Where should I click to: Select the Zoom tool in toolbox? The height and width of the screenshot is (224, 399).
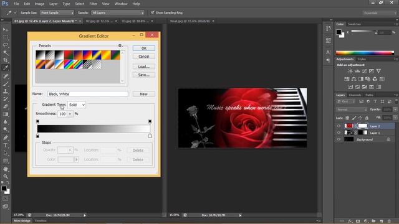pos(6,176)
